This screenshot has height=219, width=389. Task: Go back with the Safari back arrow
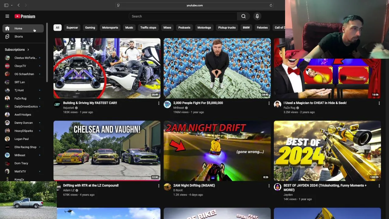coord(19,5)
